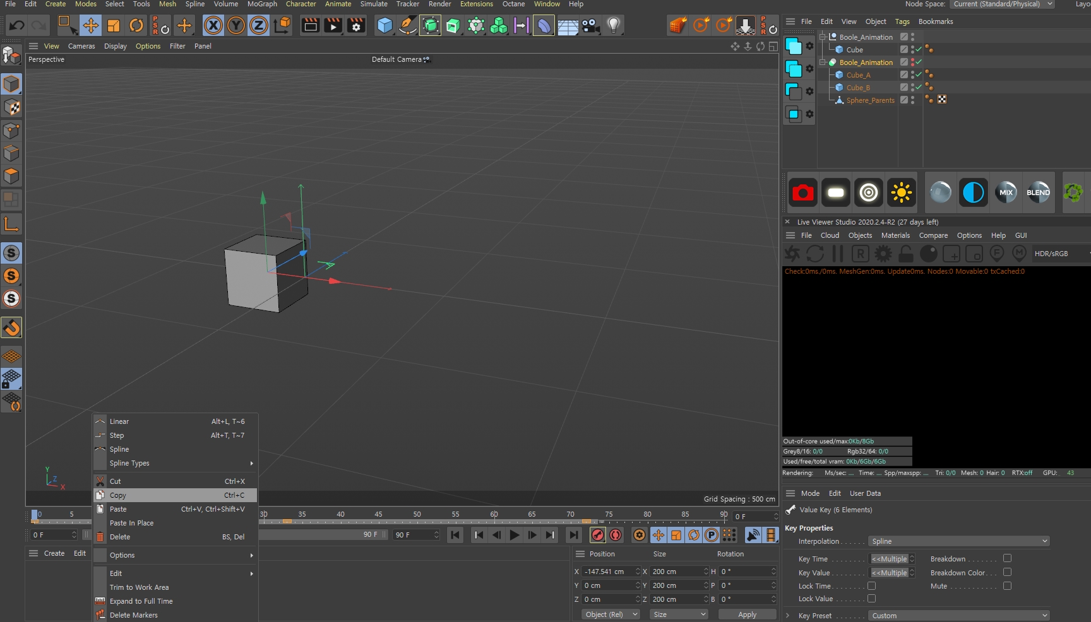Pause rendering in the Live Viewer
This screenshot has width=1091, height=622.
coord(838,254)
